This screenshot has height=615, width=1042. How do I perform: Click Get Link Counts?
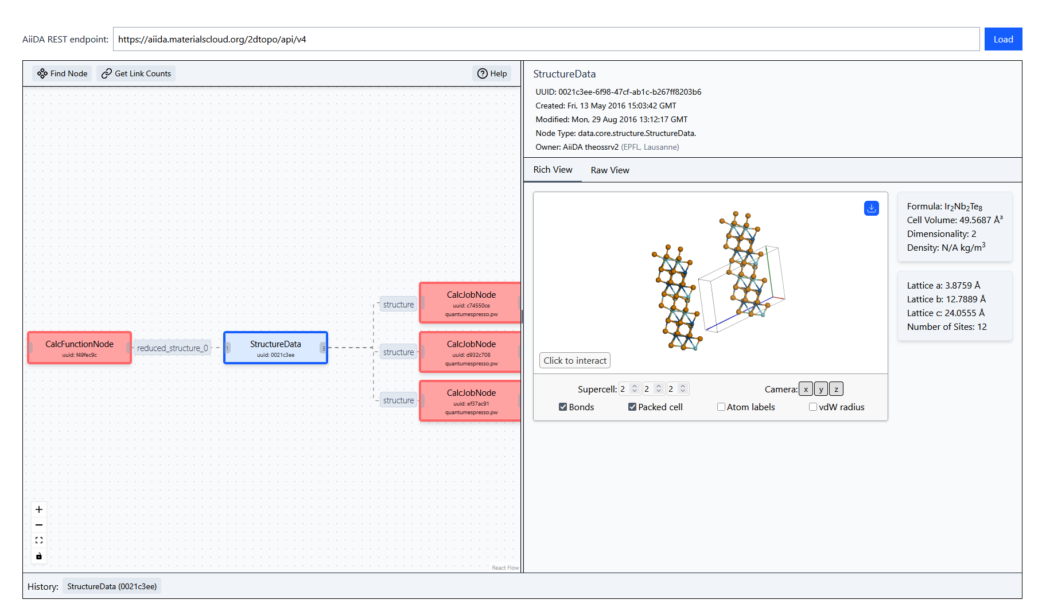point(136,73)
